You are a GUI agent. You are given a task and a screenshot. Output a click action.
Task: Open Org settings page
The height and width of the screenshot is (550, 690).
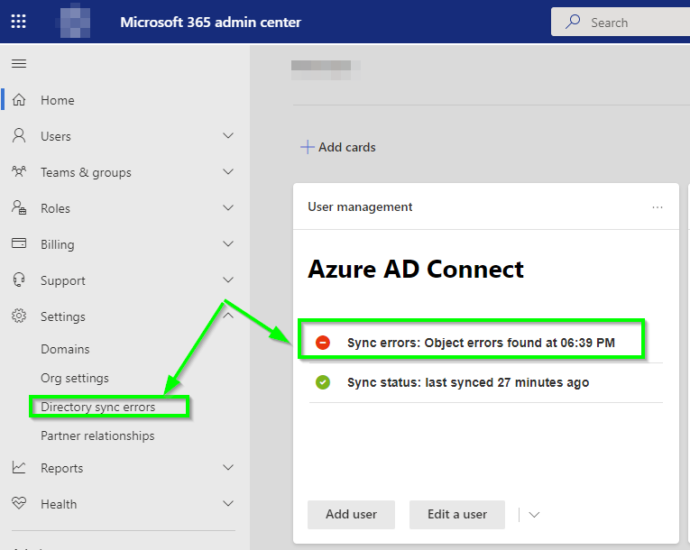tap(75, 378)
